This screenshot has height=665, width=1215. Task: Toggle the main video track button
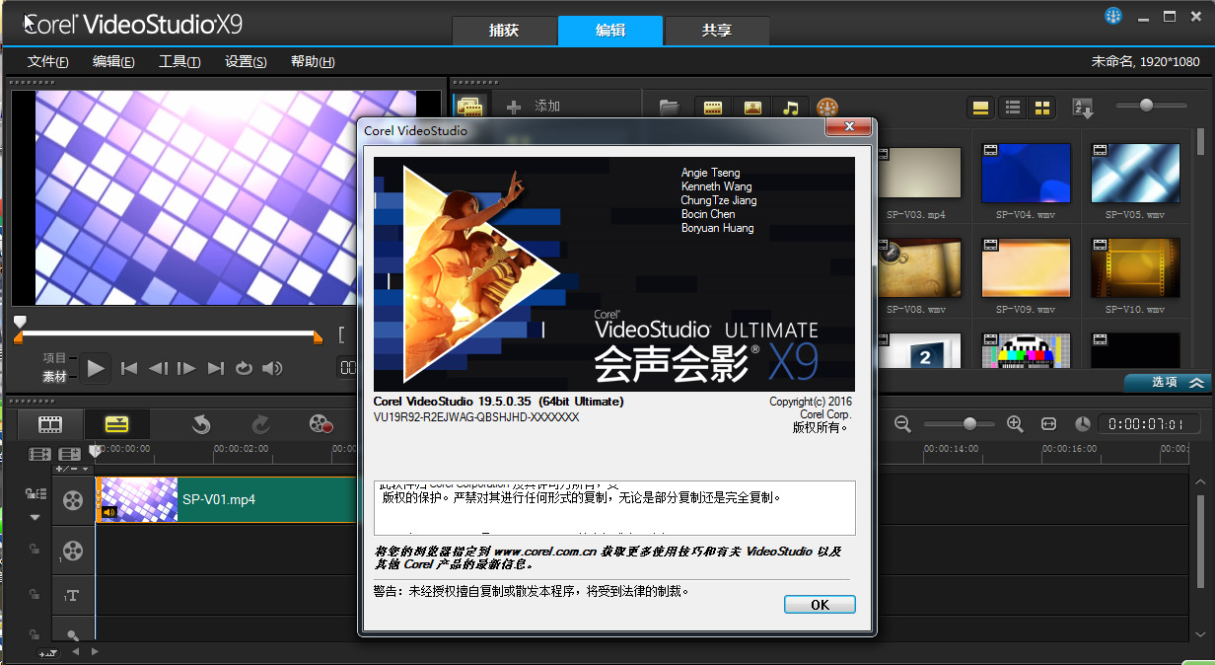click(73, 499)
